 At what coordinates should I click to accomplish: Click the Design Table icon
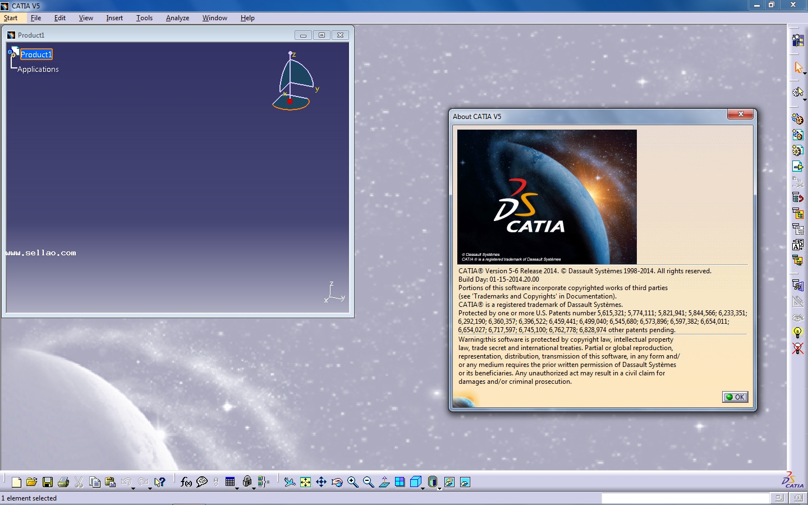tap(230, 482)
